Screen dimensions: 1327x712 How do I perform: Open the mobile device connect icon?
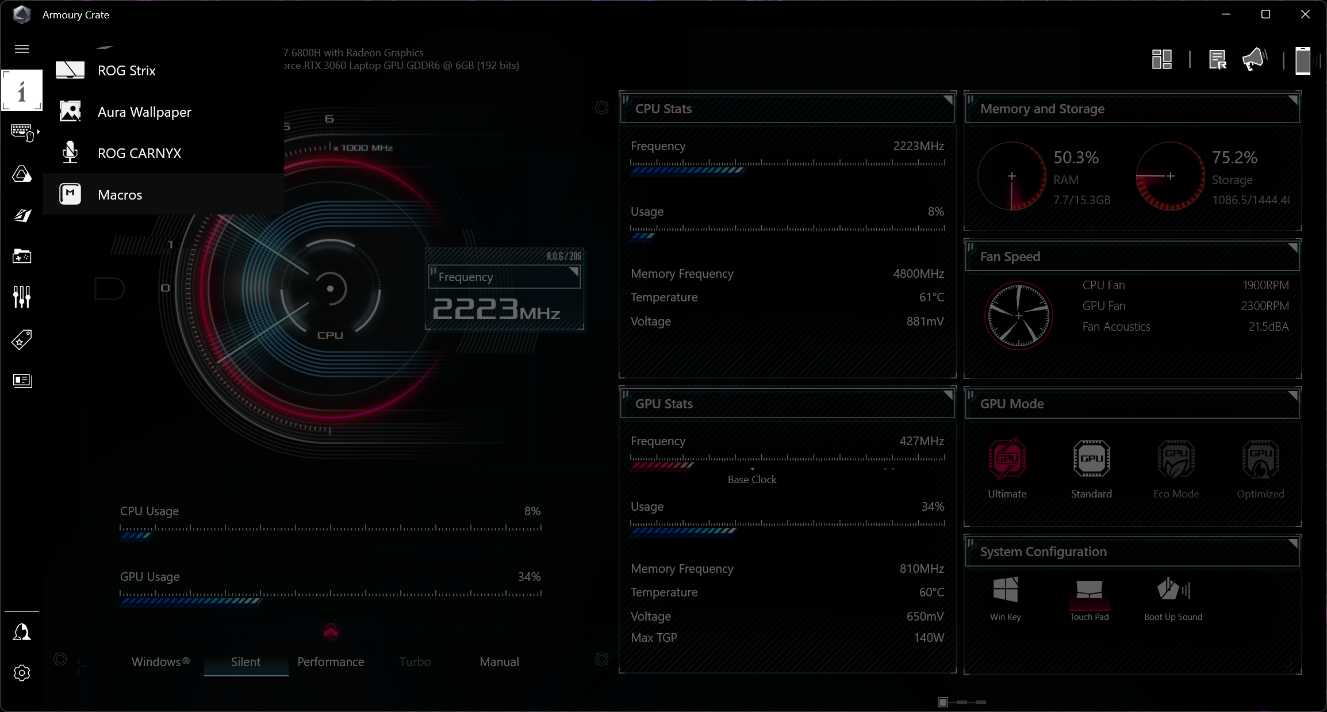1304,60
